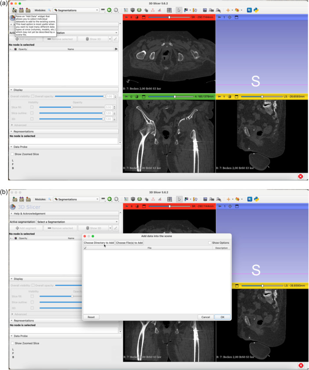Image resolution: width=309 pixels, height=370 pixels.
Task: Click Choose File(s) to Add button
Action: (x=129, y=242)
